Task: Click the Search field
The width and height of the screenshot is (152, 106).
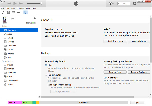Action: (x=124, y=4)
